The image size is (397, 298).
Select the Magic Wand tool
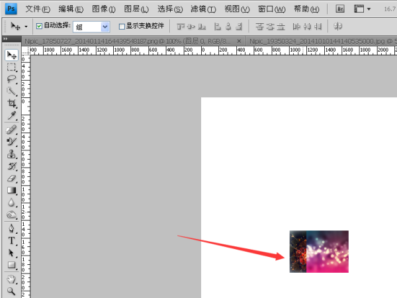pyautogui.click(x=11, y=91)
